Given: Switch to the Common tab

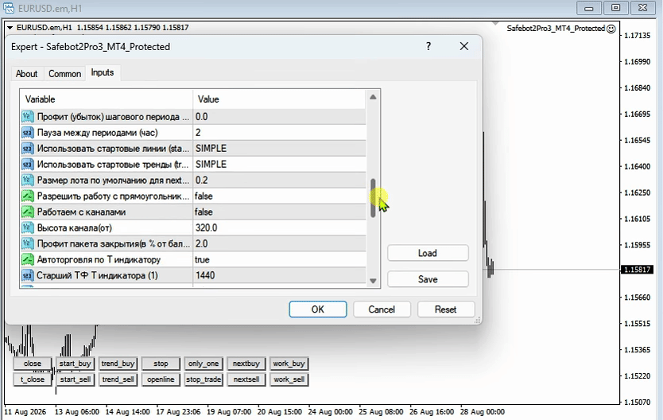Looking at the screenshot, I should tap(64, 74).
